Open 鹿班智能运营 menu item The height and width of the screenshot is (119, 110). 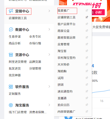coord(66,38)
